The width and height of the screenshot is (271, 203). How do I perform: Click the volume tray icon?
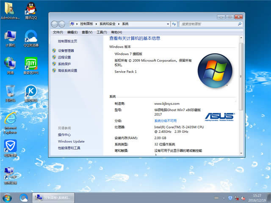243,198
